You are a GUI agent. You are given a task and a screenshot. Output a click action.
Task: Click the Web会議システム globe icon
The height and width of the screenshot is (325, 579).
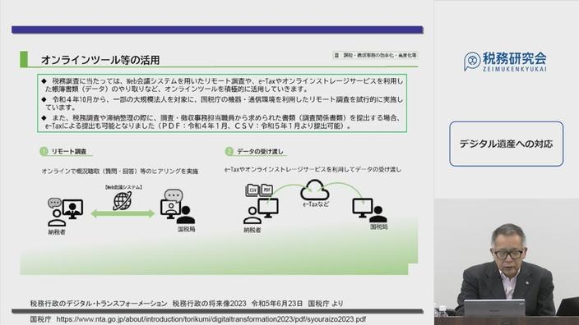pyautogui.click(x=123, y=201)
